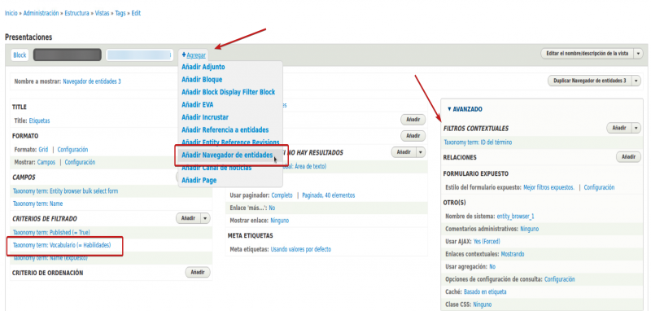Click Añadir in Filtros contextuales
Image resolution: width=651 pixels, height=311 pixels.
coord(619,129)
